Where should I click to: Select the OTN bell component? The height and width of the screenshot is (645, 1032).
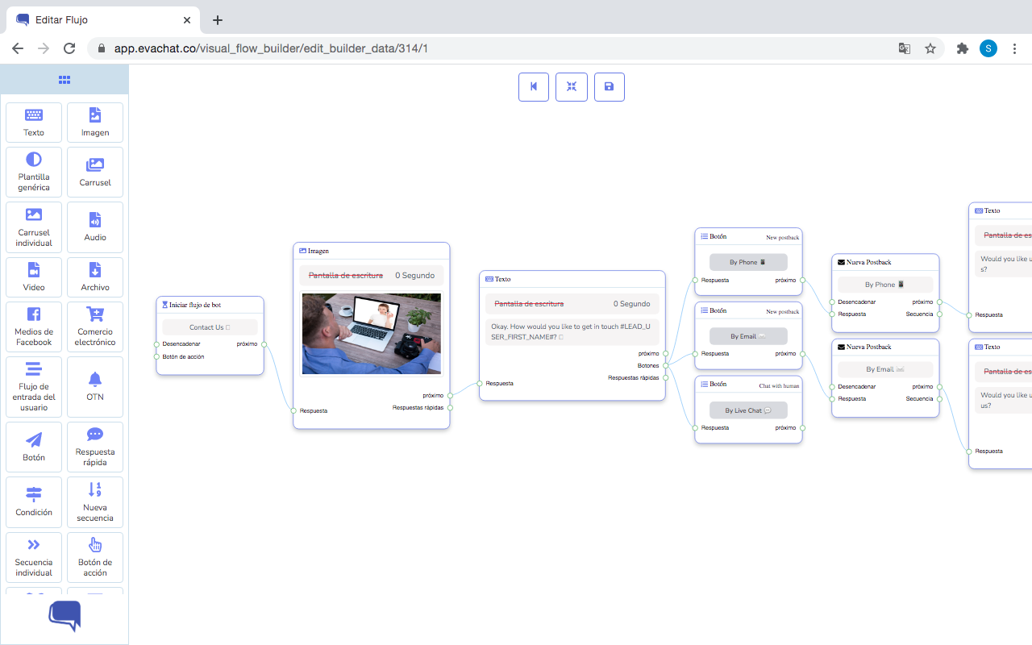[x=95, y=386]
